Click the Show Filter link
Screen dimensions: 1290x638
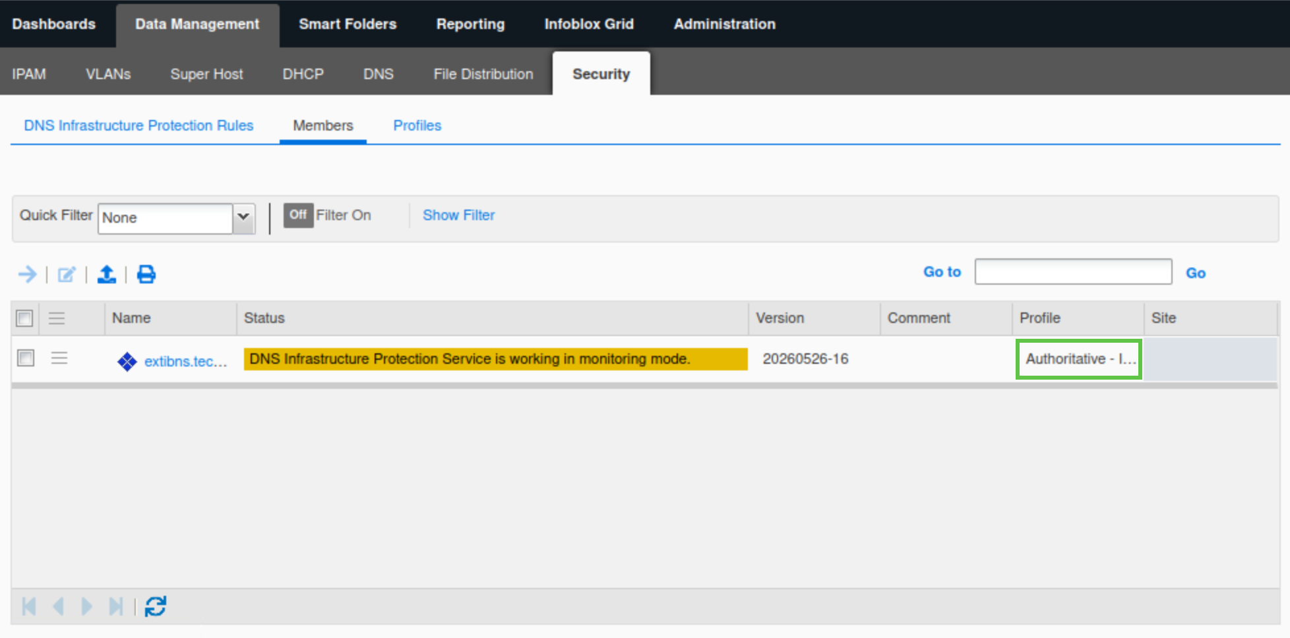tap(458, 215)
